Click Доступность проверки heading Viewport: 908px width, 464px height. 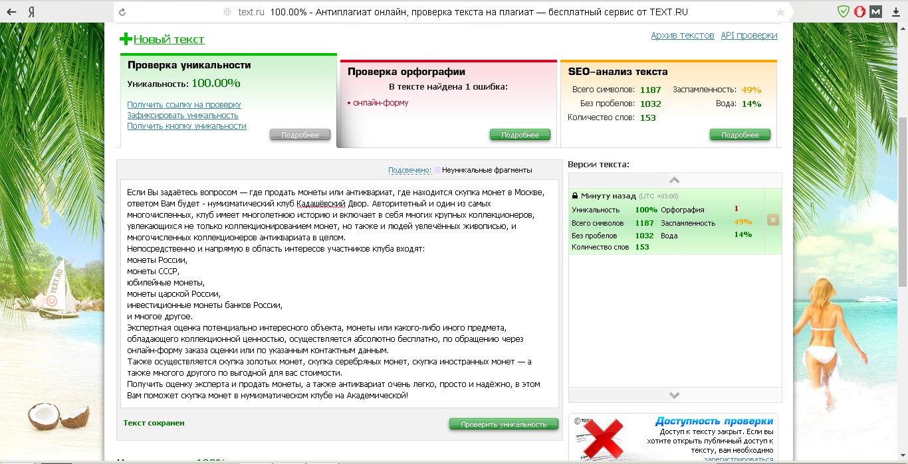pyautogui.click(x=714, y=421)
